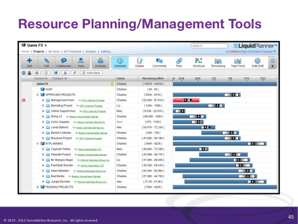Open the Projects menu item
Image resolution: width=298 pixels, height=224 pixels.
click(x=39, y=51)
